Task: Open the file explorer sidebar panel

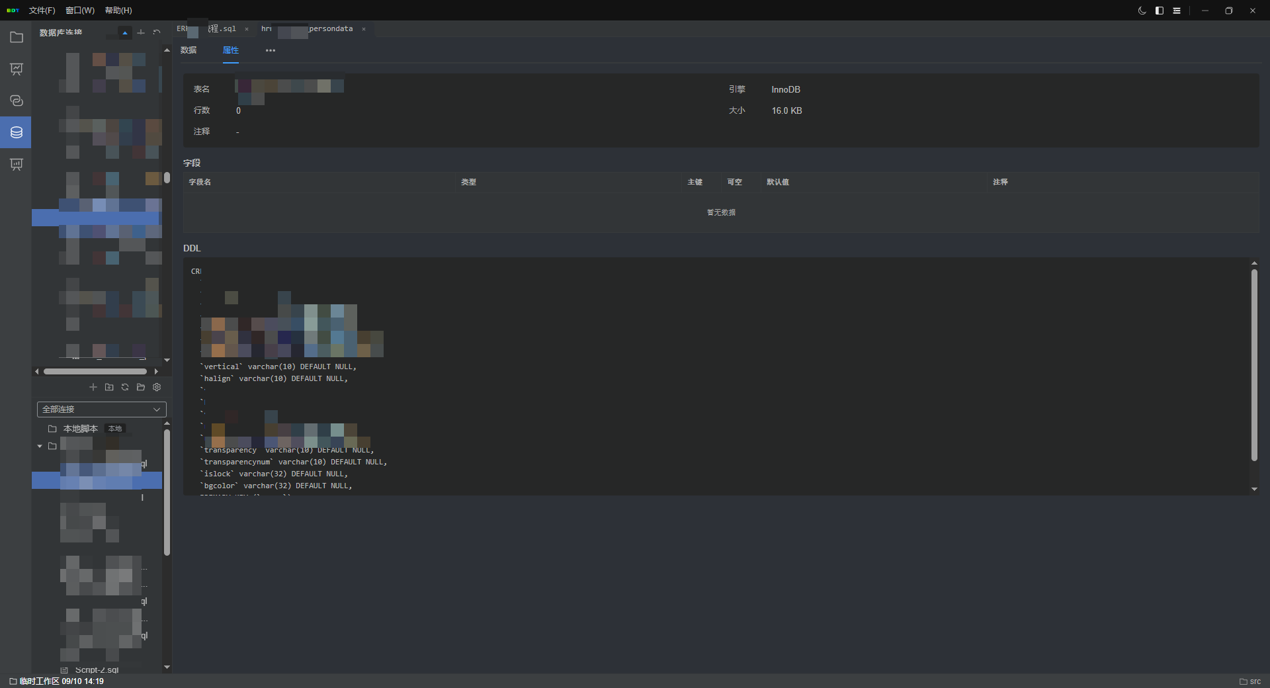Action: pyautogui.click(x=17, y=37)
